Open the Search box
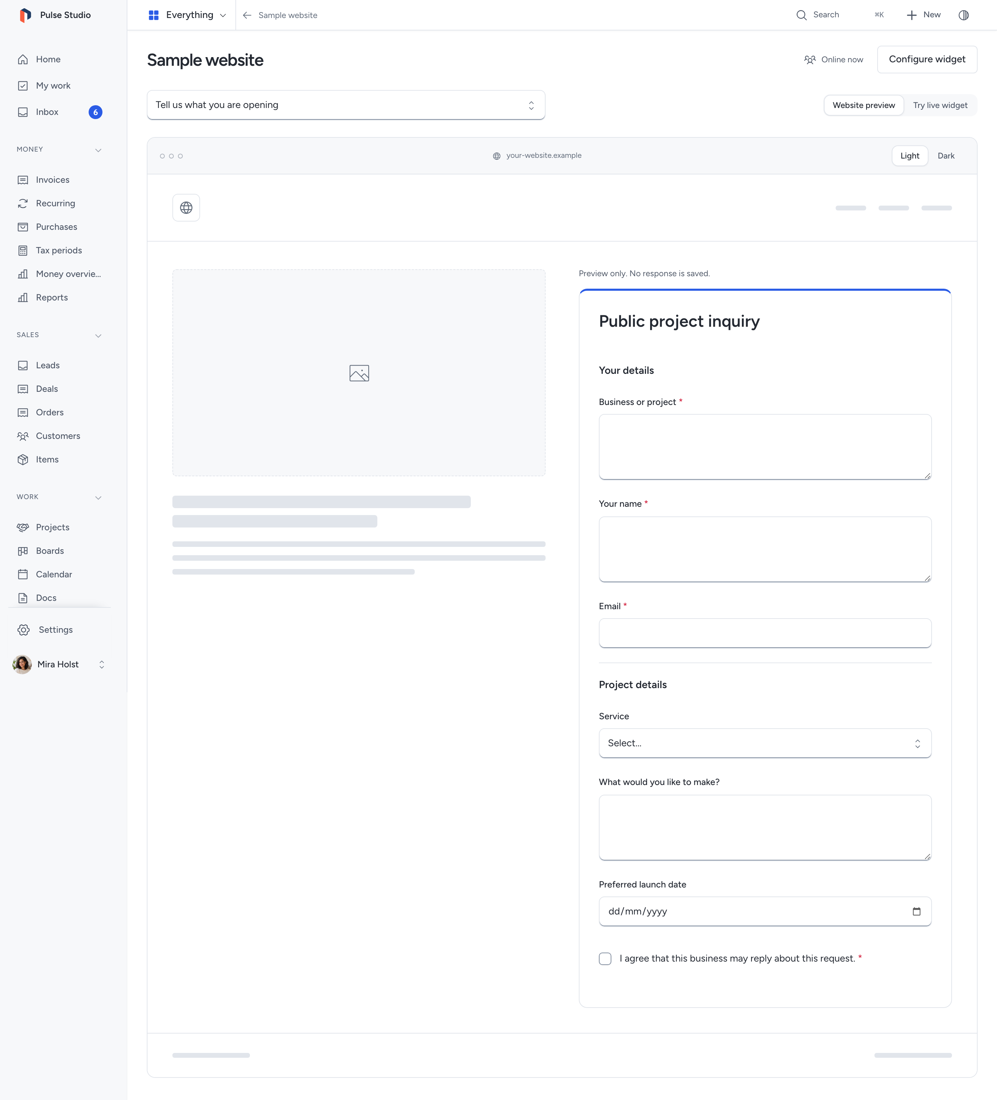This screenshot has width=997, height=1100. click(840, 15)
